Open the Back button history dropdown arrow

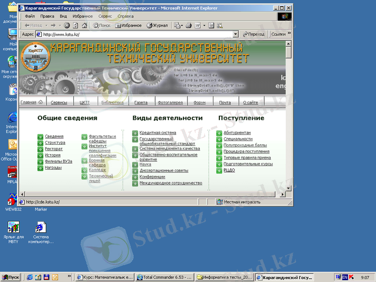coord(47,25)
